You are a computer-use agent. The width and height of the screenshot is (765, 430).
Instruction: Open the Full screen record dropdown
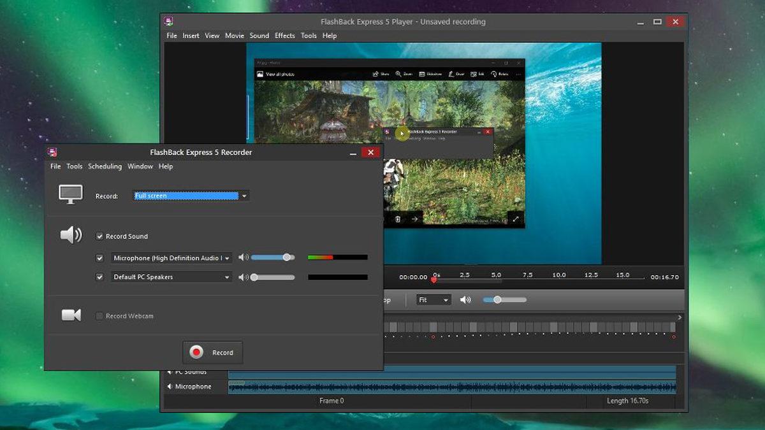coord(244,196)
